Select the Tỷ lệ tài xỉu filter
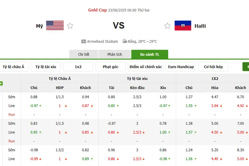 point(46,67)
